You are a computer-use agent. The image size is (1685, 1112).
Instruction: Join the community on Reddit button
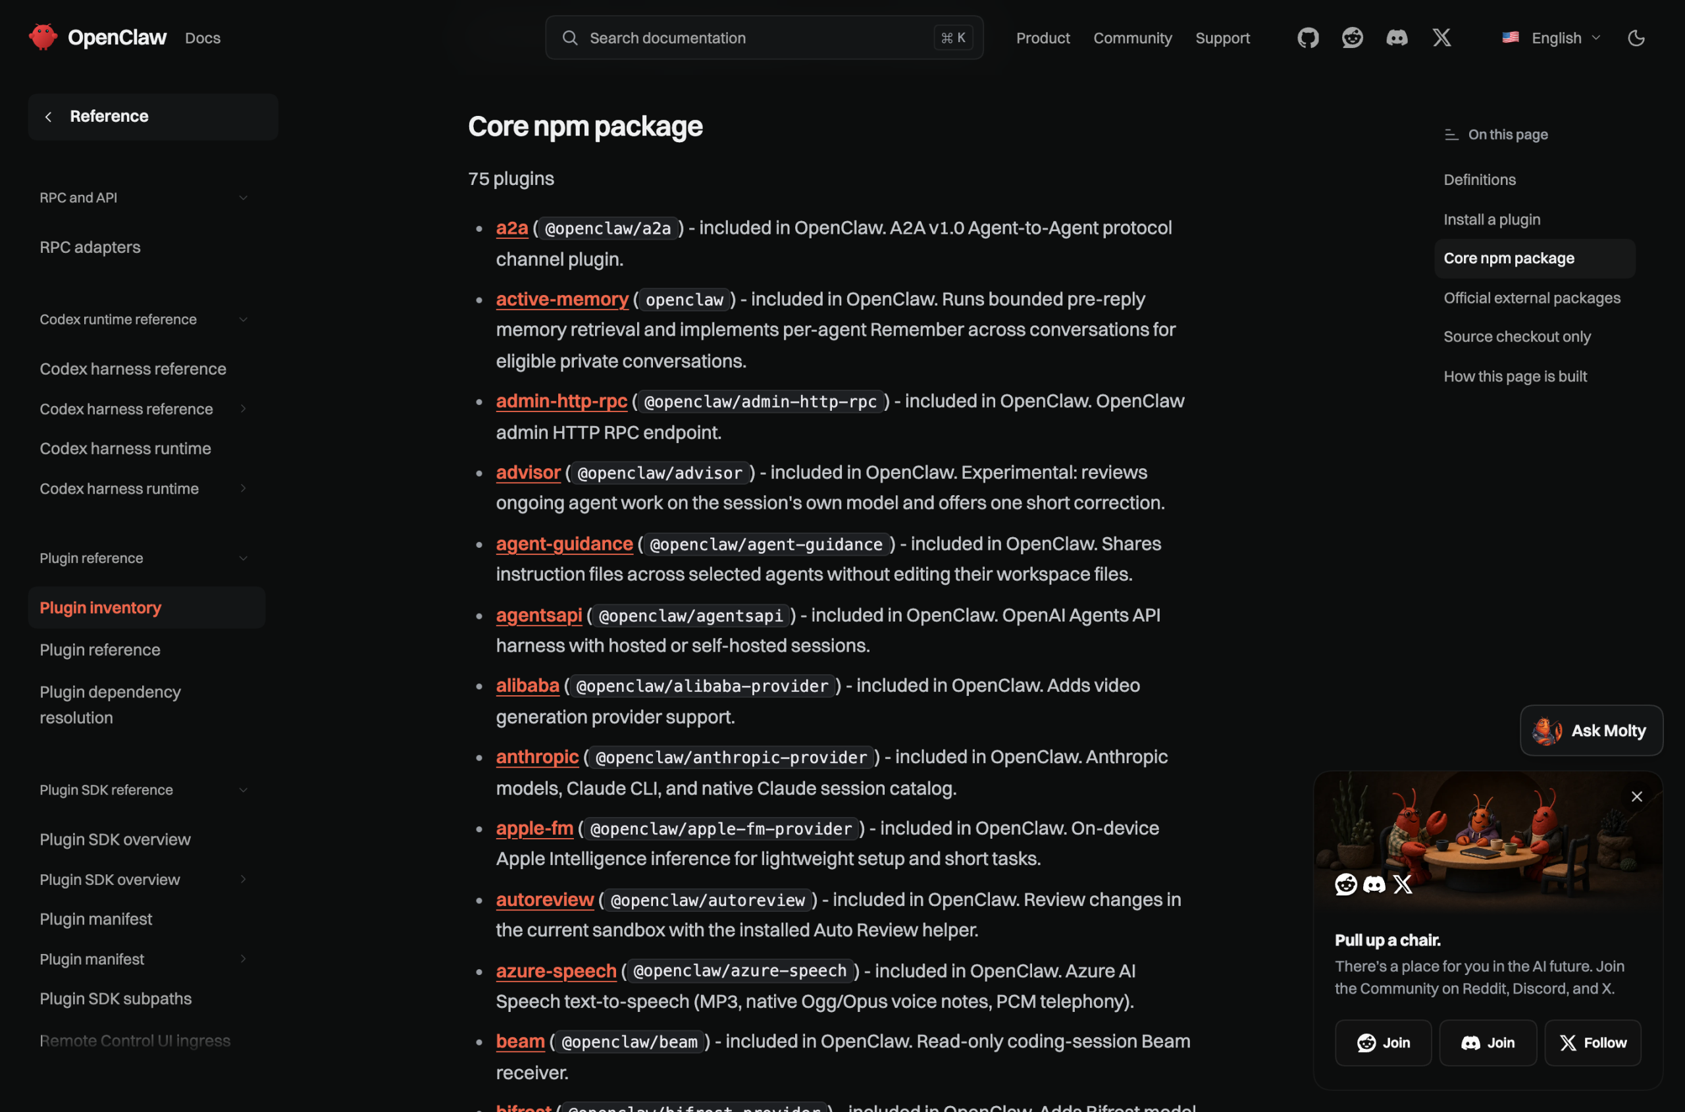(1383, 1042)
